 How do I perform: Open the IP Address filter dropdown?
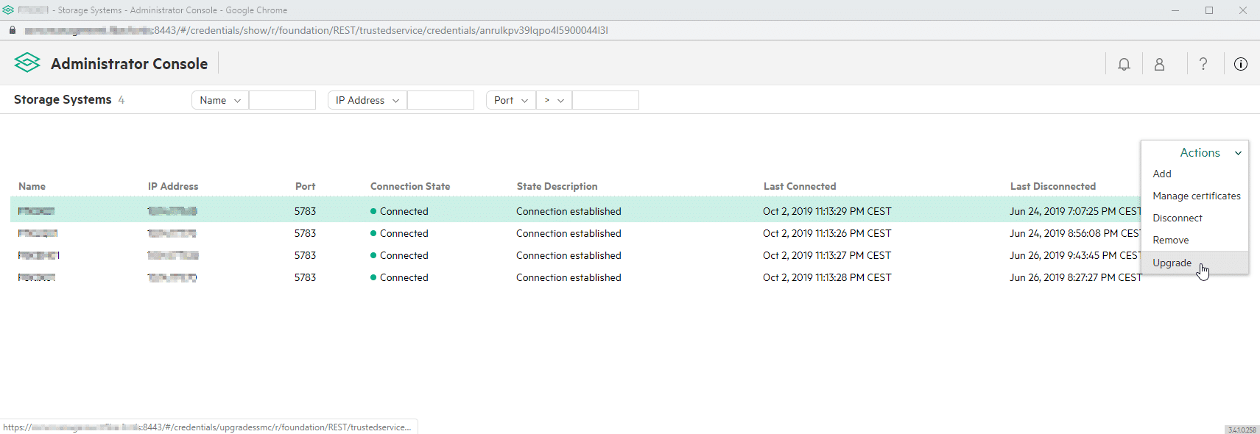pyautogui.click(x=367, y=100)
